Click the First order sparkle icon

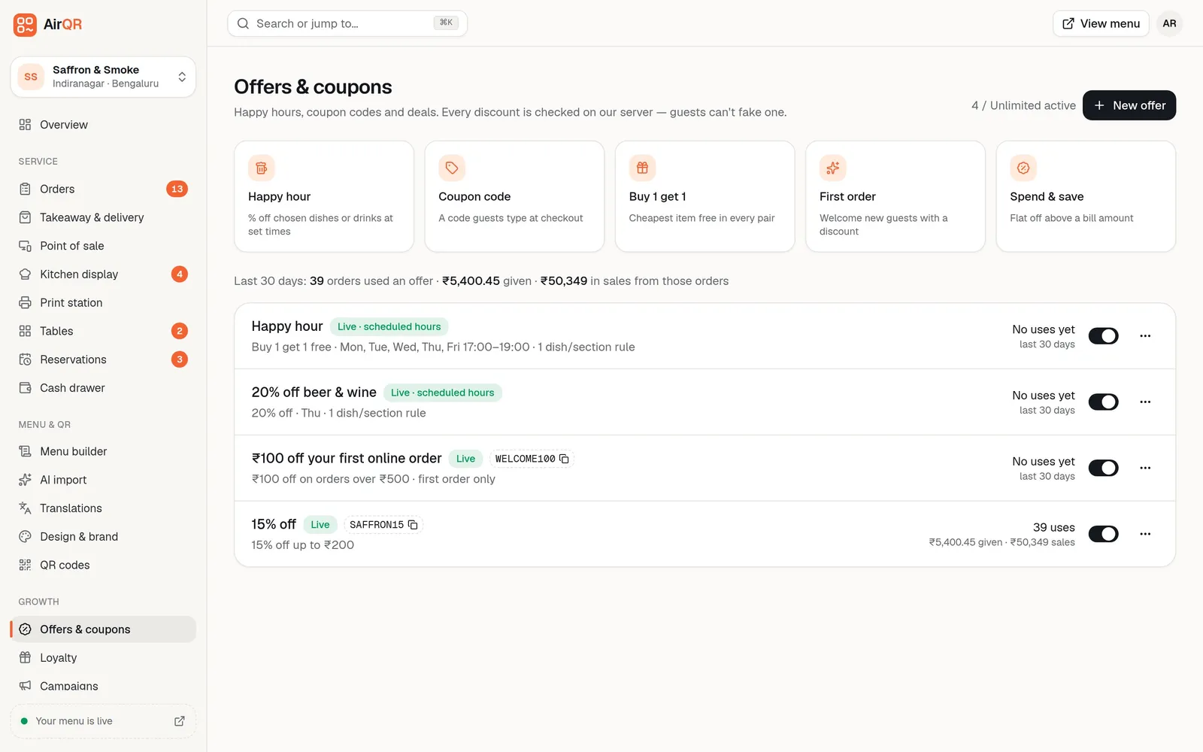click(x=833, y=168)
